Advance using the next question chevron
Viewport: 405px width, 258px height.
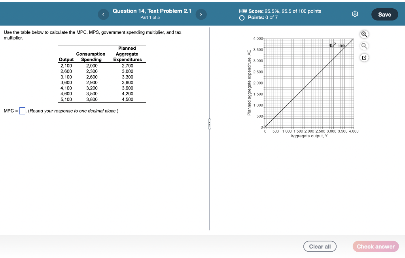(201, 14)
